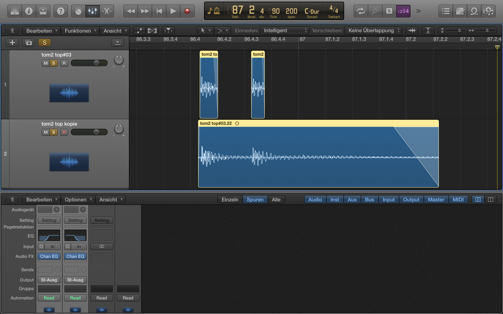Toggle Flex display button

point(152,30)
